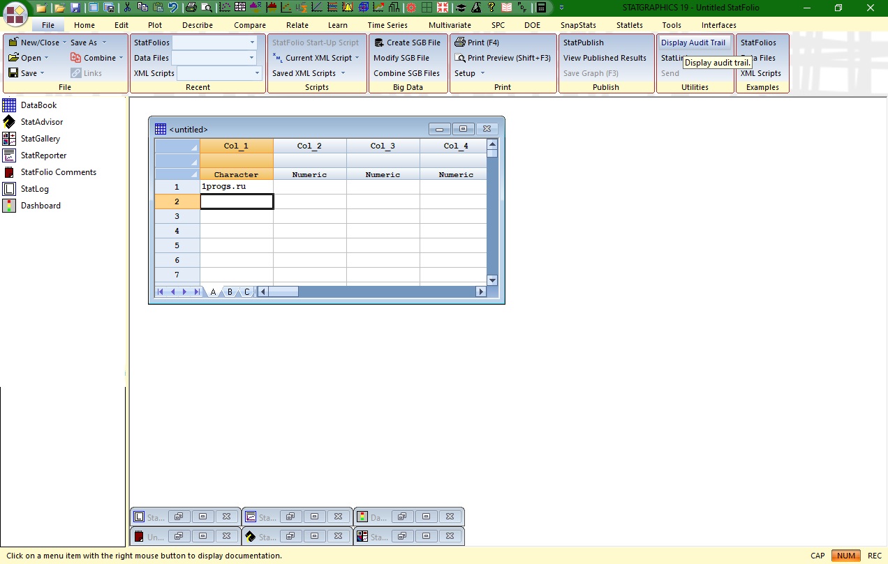Viewport: 888px width, 564px height.
Task: Click the paste clipboard icon
Action: pos(158,8)
